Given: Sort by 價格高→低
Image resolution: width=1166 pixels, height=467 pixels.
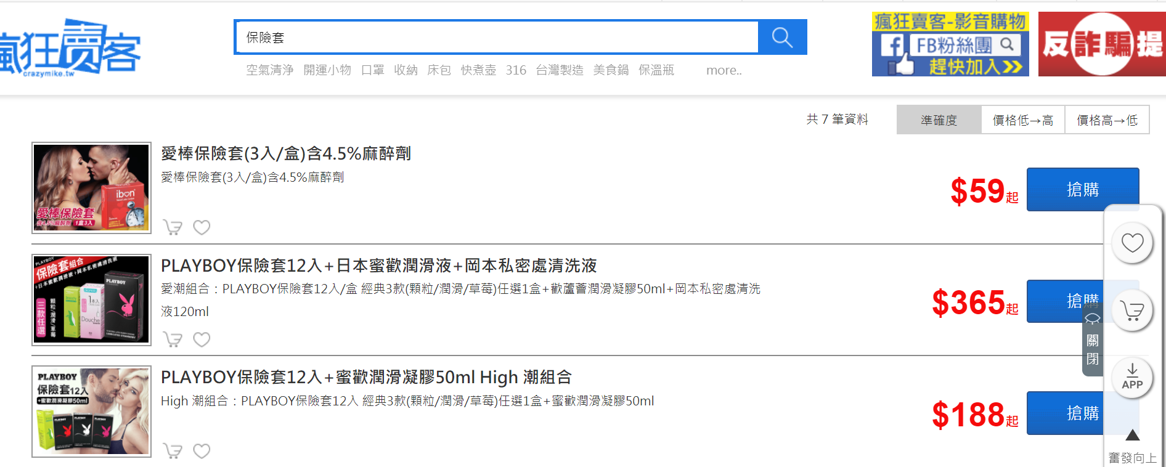Looking at the screenshot, I should 1107,120.
